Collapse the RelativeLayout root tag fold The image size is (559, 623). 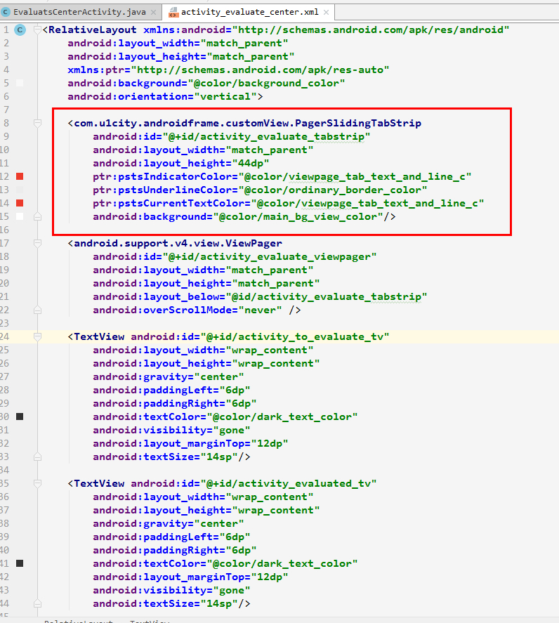click(37, 29)
